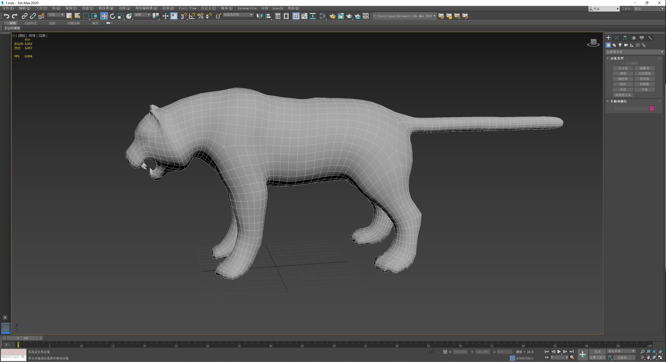This screenshot has width=666, height=362.
Task: Click the Play Animation button
Action: (559, 352)
